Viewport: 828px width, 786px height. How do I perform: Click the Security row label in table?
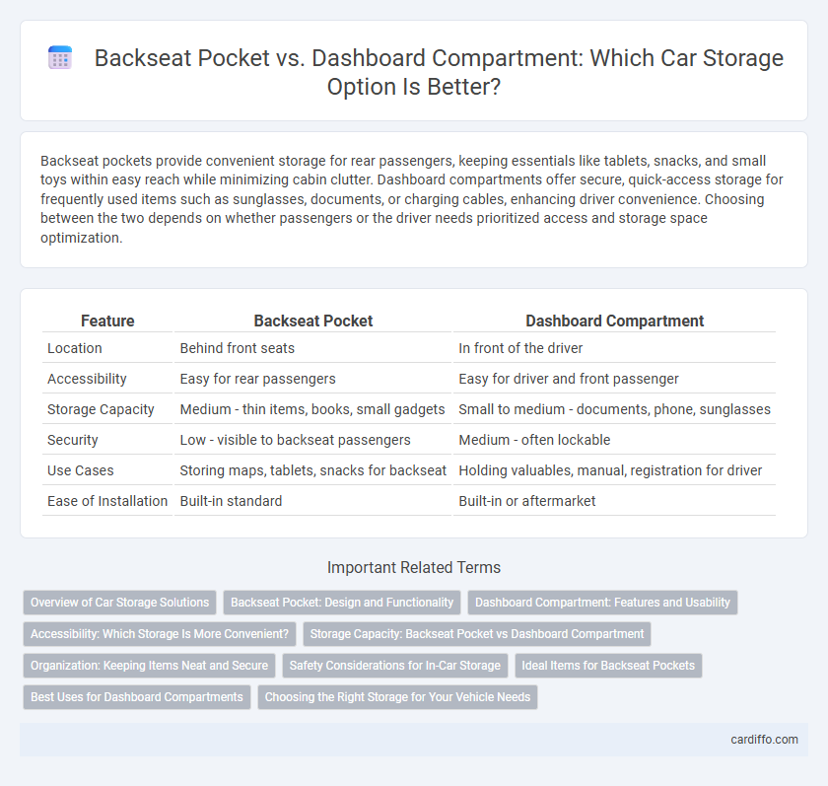(73, 440)
